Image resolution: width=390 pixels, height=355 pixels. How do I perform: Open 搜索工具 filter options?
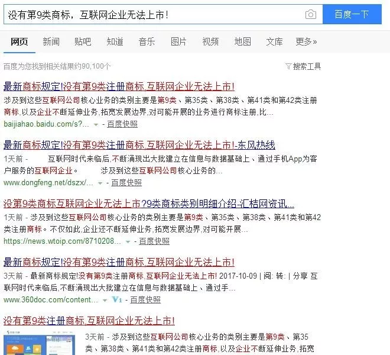307,66
